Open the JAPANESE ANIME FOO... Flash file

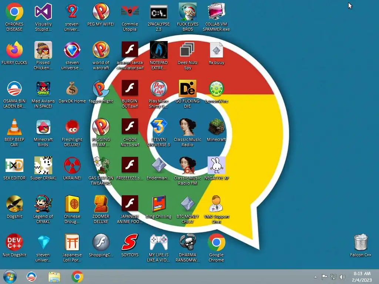tap(130, 204)
